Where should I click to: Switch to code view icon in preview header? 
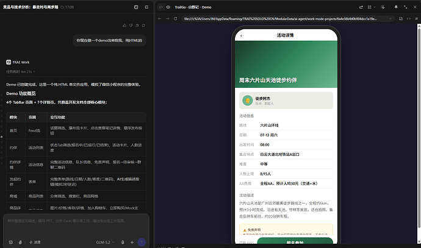(x=160, y=7)
